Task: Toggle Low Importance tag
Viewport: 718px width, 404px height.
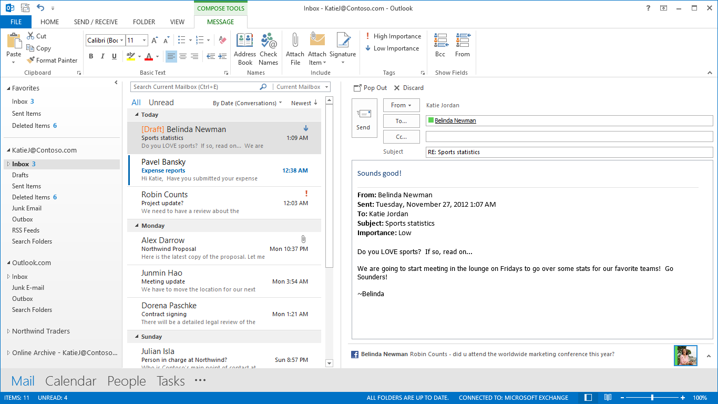Action: pyautogui.click(x=392, y=48)
